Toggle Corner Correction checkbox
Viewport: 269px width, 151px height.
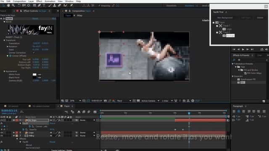34,52
